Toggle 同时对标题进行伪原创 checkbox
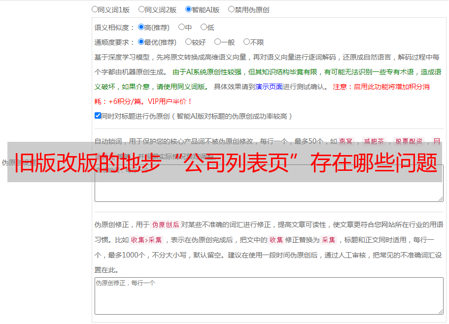 [98, 116]
